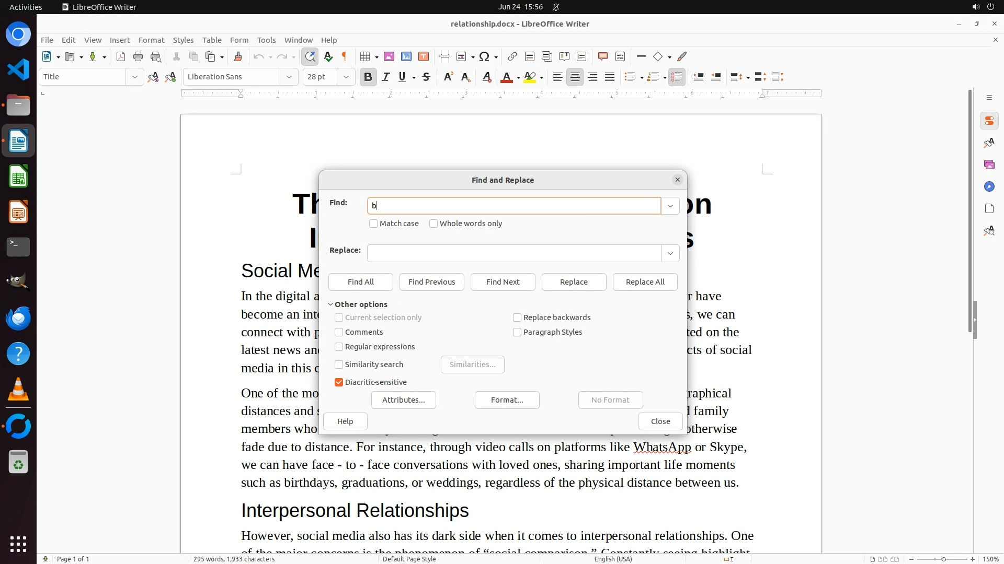
Task: Enable the Match case checkbox
Action: [x=373, y=224]
